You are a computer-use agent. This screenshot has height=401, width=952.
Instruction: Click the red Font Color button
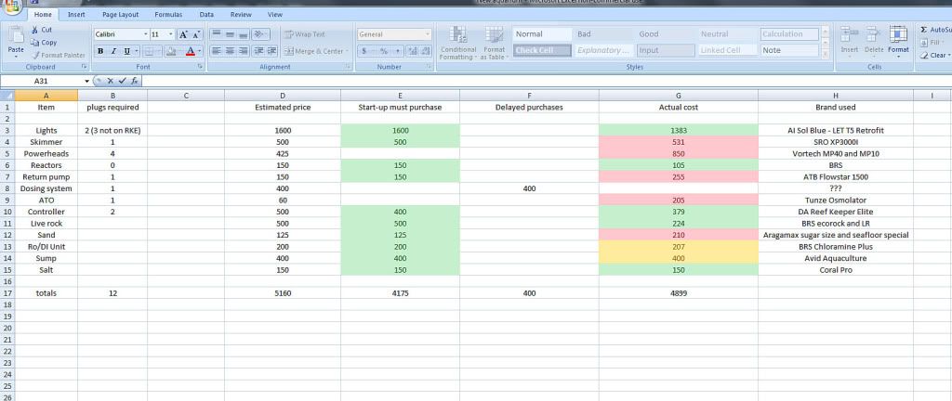pyautogui.click(x=190, y=51)
